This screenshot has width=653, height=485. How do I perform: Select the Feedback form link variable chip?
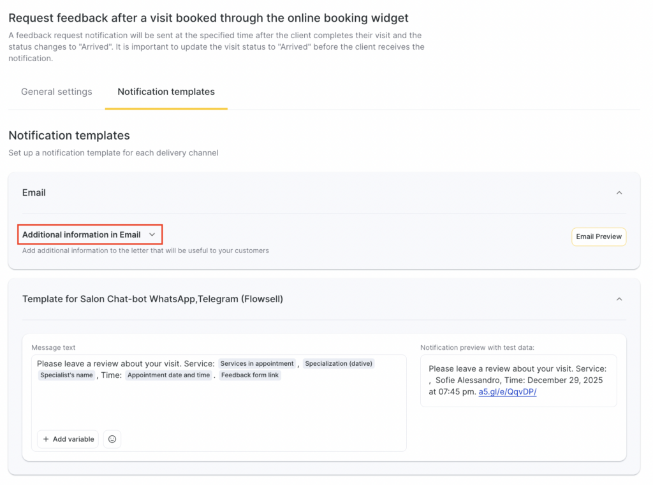click(249, 375)
